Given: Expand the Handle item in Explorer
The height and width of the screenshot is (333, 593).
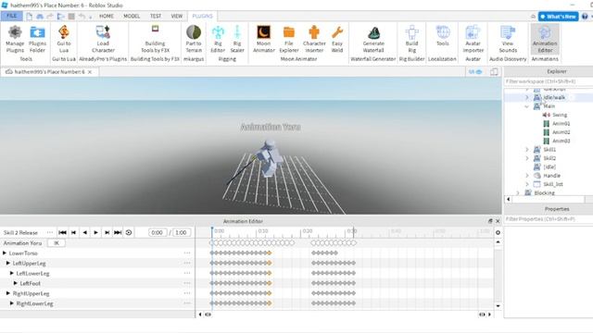Looking at the screenshot, I should pos(527,176).
